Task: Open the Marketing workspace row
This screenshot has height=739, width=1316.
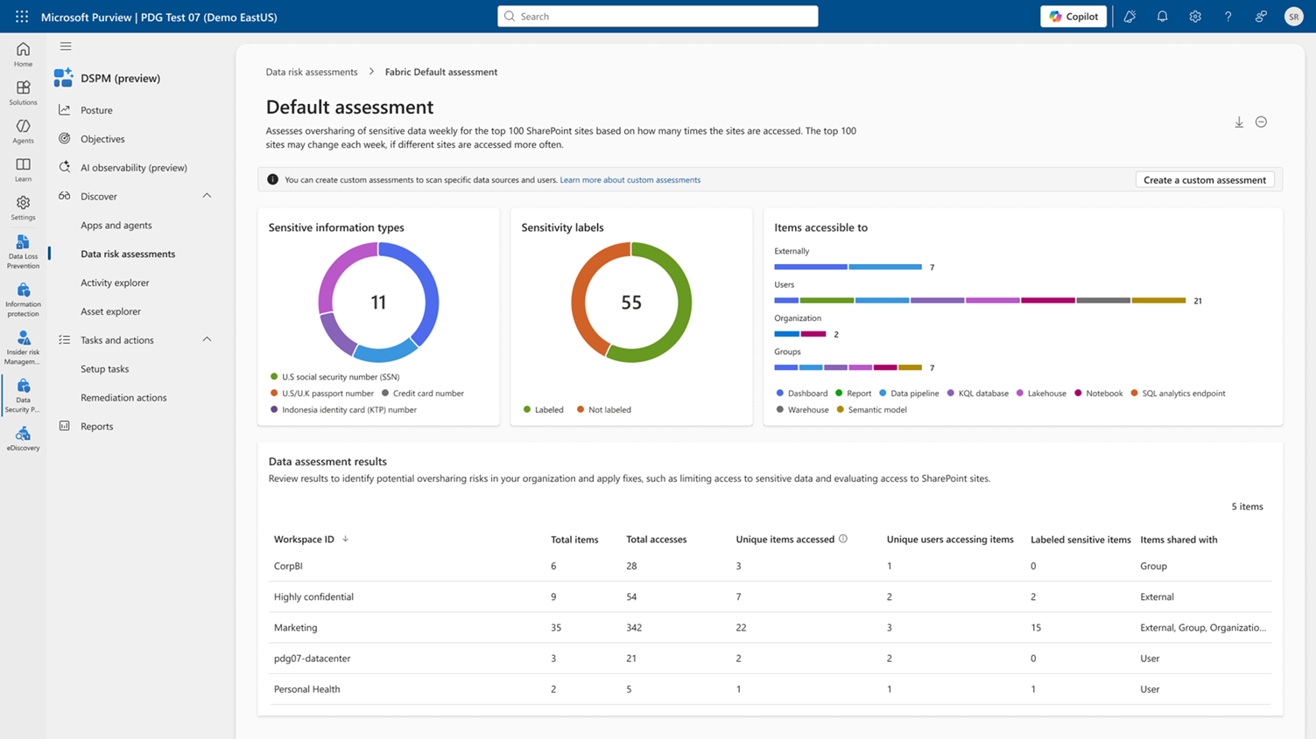Action: coord(296,627)
